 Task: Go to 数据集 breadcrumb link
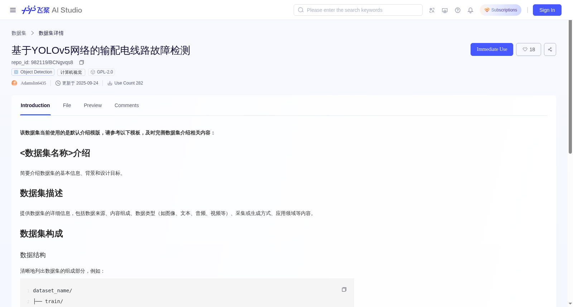pos(19,33)
